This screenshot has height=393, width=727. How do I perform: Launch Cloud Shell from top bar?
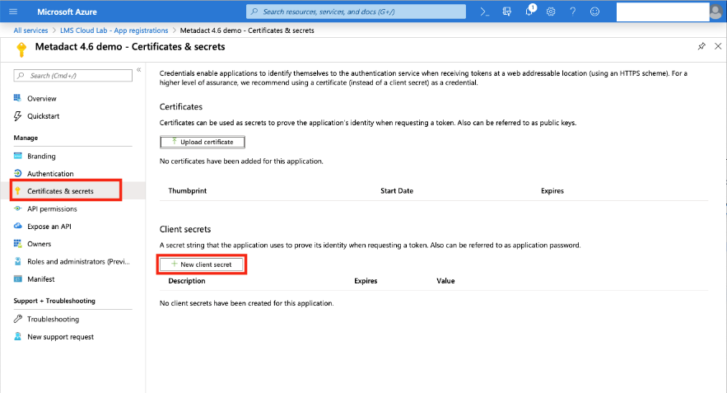[484, 12]
